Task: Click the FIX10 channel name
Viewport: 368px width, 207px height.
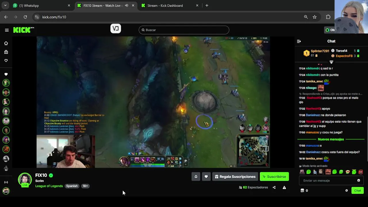Action: point(41,175)
